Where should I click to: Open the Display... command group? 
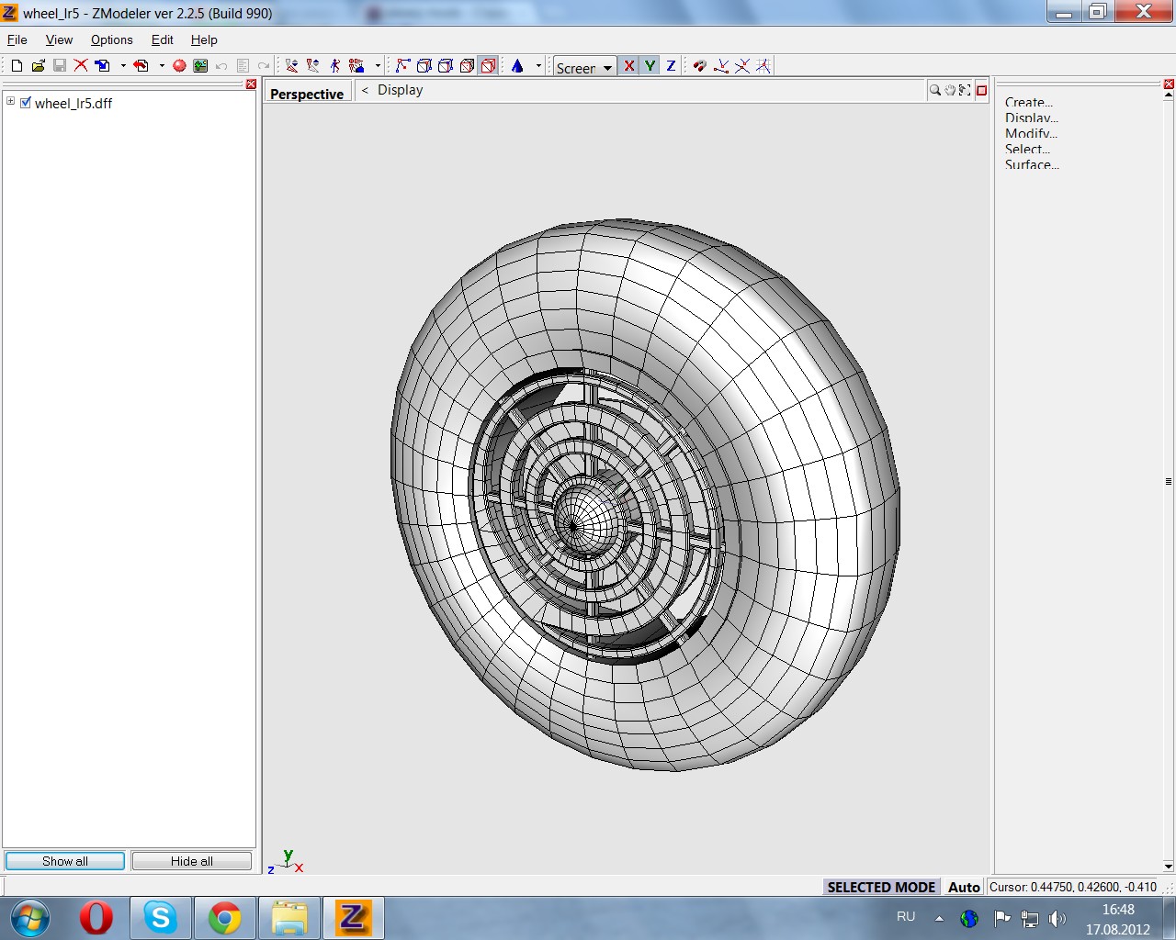pos(1032,117)
